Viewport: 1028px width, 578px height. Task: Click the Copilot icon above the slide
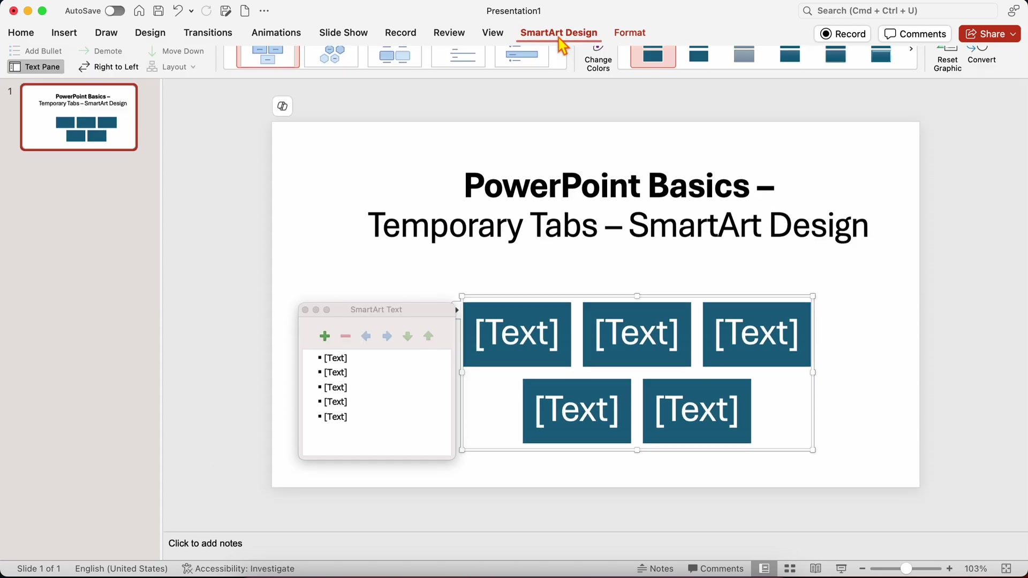point(282,106)
